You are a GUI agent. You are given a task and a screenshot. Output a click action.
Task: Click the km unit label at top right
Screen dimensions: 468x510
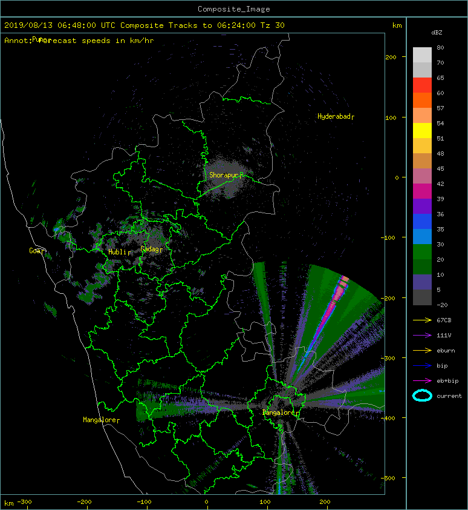pos(397,25)
